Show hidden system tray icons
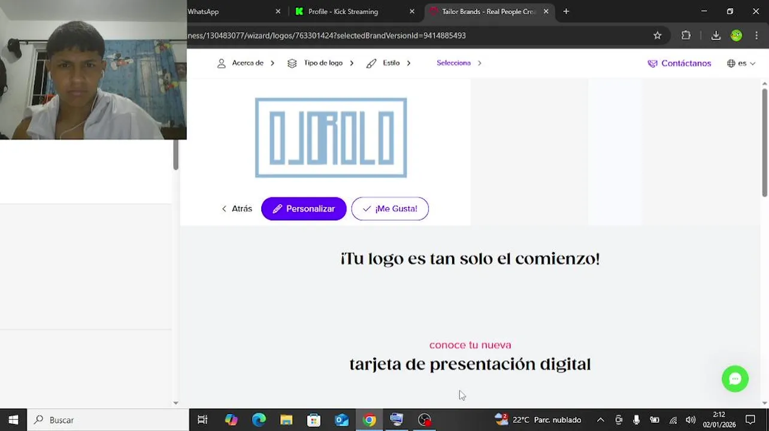The width and height of the screenshot is (769, 431). 601,420
